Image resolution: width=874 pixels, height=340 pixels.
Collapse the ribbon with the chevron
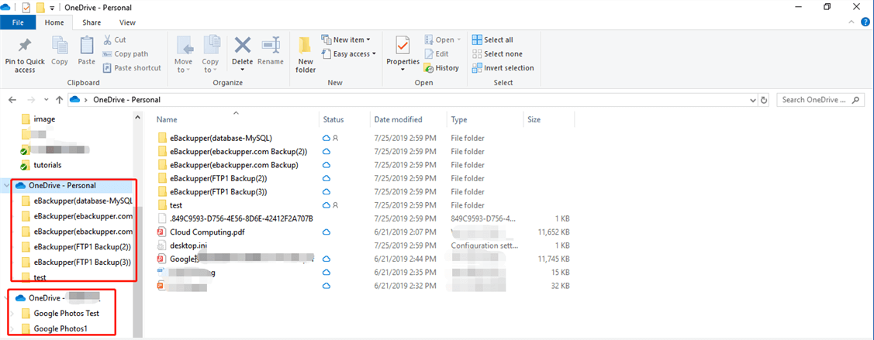coord(851,22)
